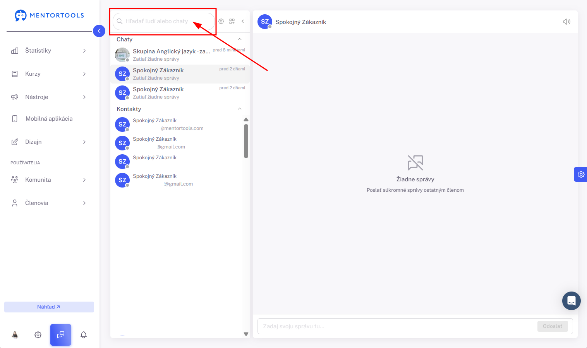Viewport: 587px width, 348px height.
Task: Collapse chat list panel with left chevron
Action: (x=243, y=21)
